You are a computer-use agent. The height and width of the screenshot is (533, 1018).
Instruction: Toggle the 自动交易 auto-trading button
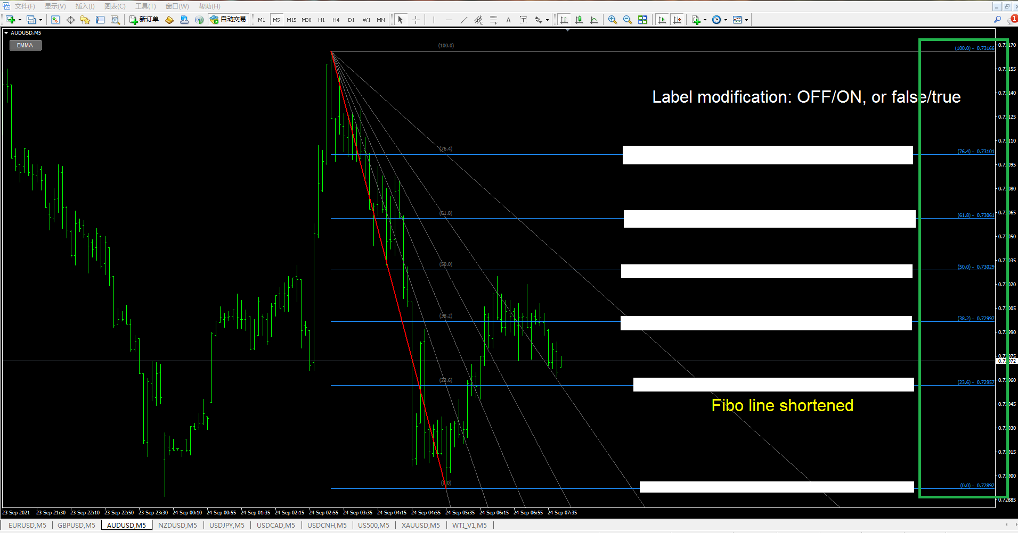pos(228,20)
